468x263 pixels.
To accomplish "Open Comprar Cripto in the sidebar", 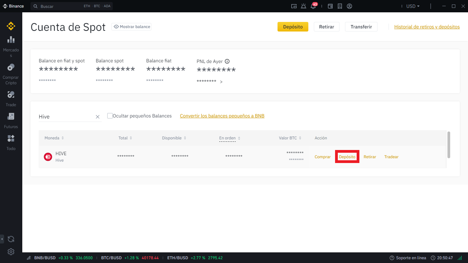I will 11,74.
